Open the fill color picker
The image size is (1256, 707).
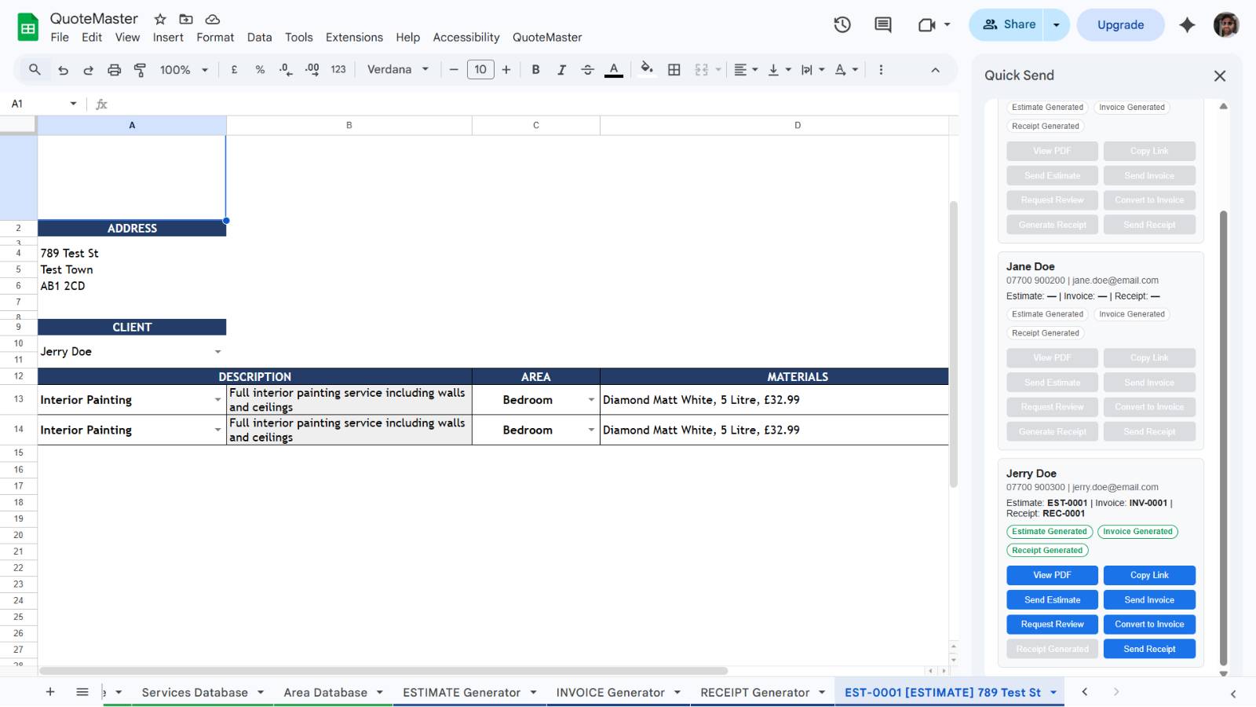[x=646, y=70]
